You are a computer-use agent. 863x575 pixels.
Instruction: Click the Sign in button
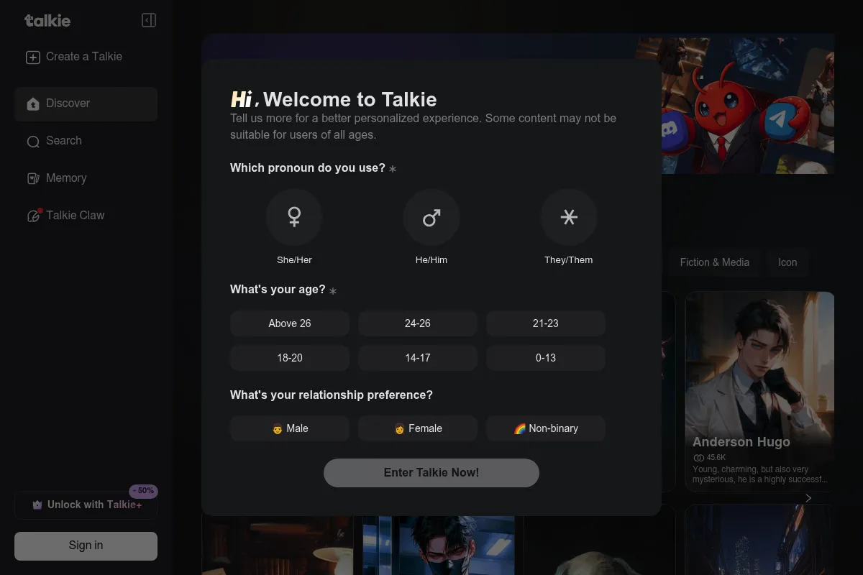(x=86, y=546)
